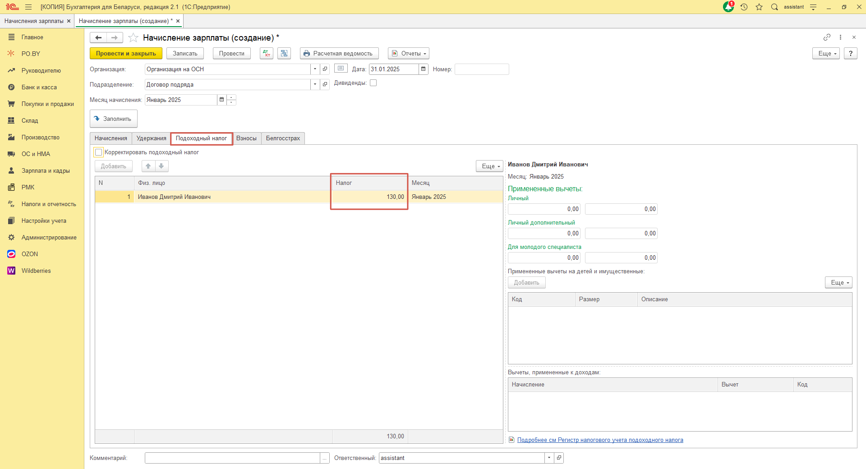866x469 pixels.
Task: Add document to favorites with star icon
Action: point(133,38)
